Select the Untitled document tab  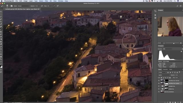click(22, 9)
